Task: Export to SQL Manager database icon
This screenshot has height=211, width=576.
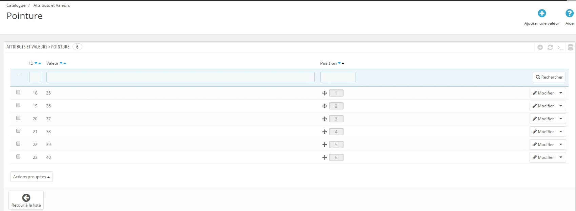Action: coord(571,47)
